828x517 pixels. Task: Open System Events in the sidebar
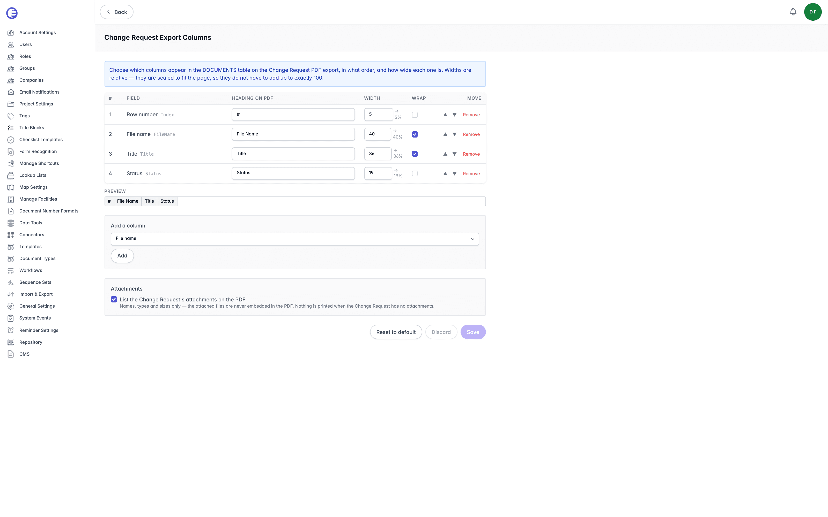coord(35,318)
